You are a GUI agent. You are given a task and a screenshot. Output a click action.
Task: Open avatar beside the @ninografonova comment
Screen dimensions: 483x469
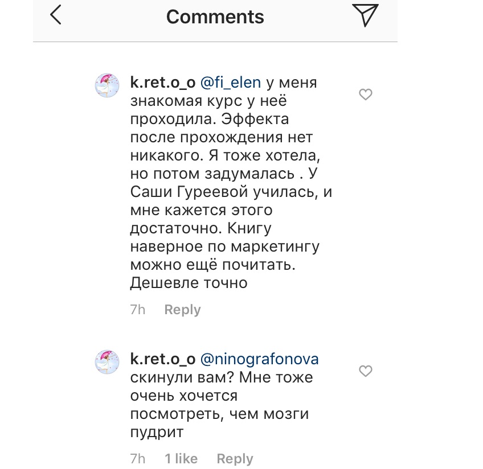tap(107, 362)
